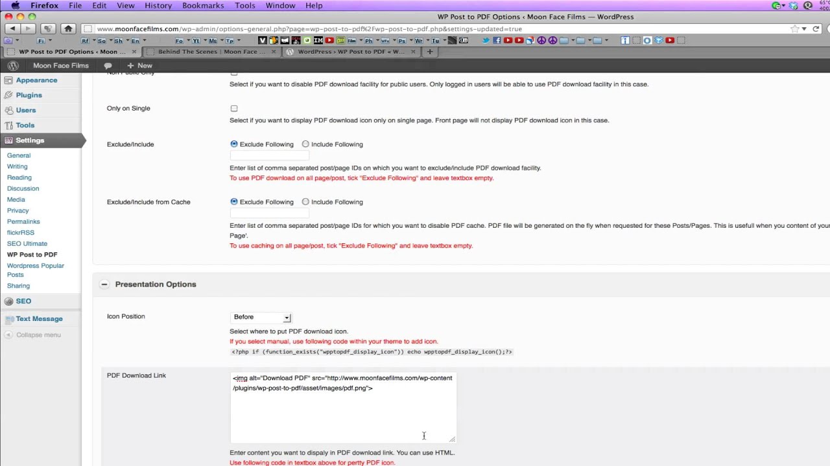830x466 pixels.
Task: Open the Settings section in sidebar
Action: tap(30, 140)
